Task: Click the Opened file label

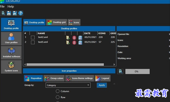Action: (124, 34)
